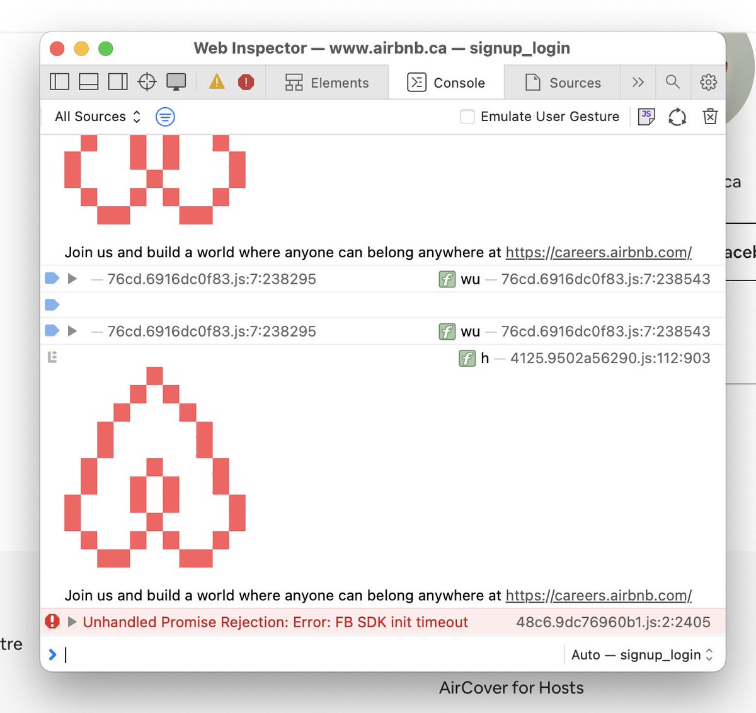Viewport: 756px width, 713px height.
Task: Expand the first 76cd.6916dc0f83.js:7:238295 log entry
Action: [x=72, y=279]
